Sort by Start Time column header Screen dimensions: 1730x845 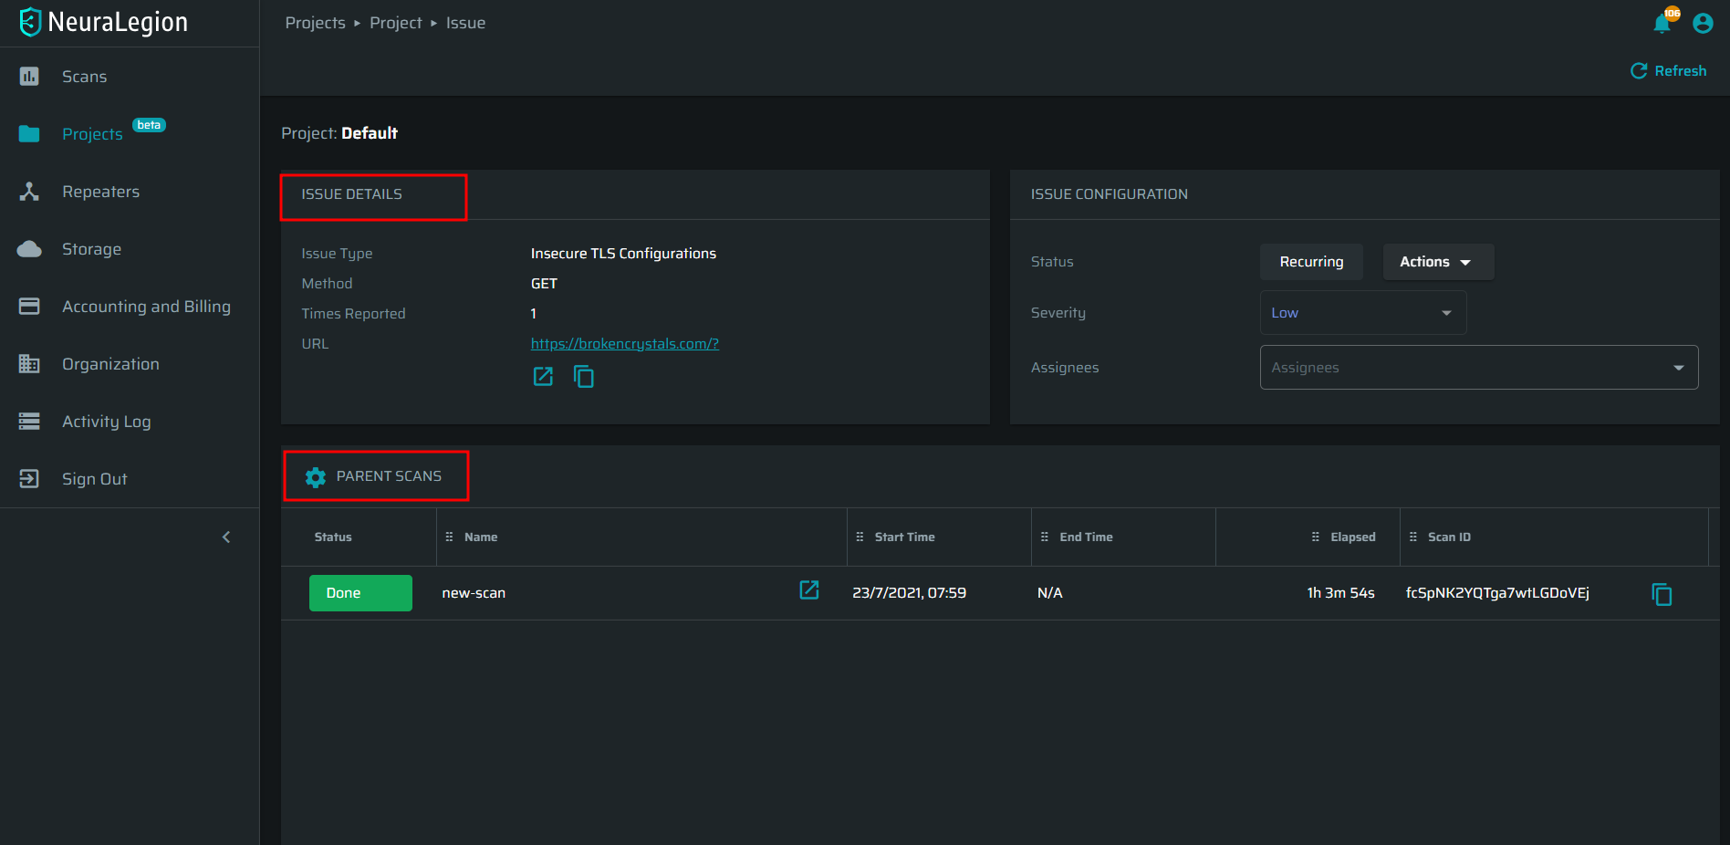(x=905, y=537)
